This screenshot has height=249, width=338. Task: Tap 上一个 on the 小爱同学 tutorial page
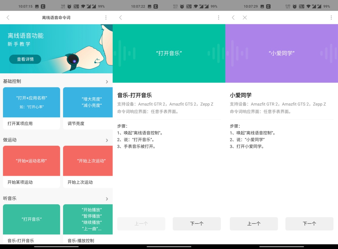[x=253, y=224]
